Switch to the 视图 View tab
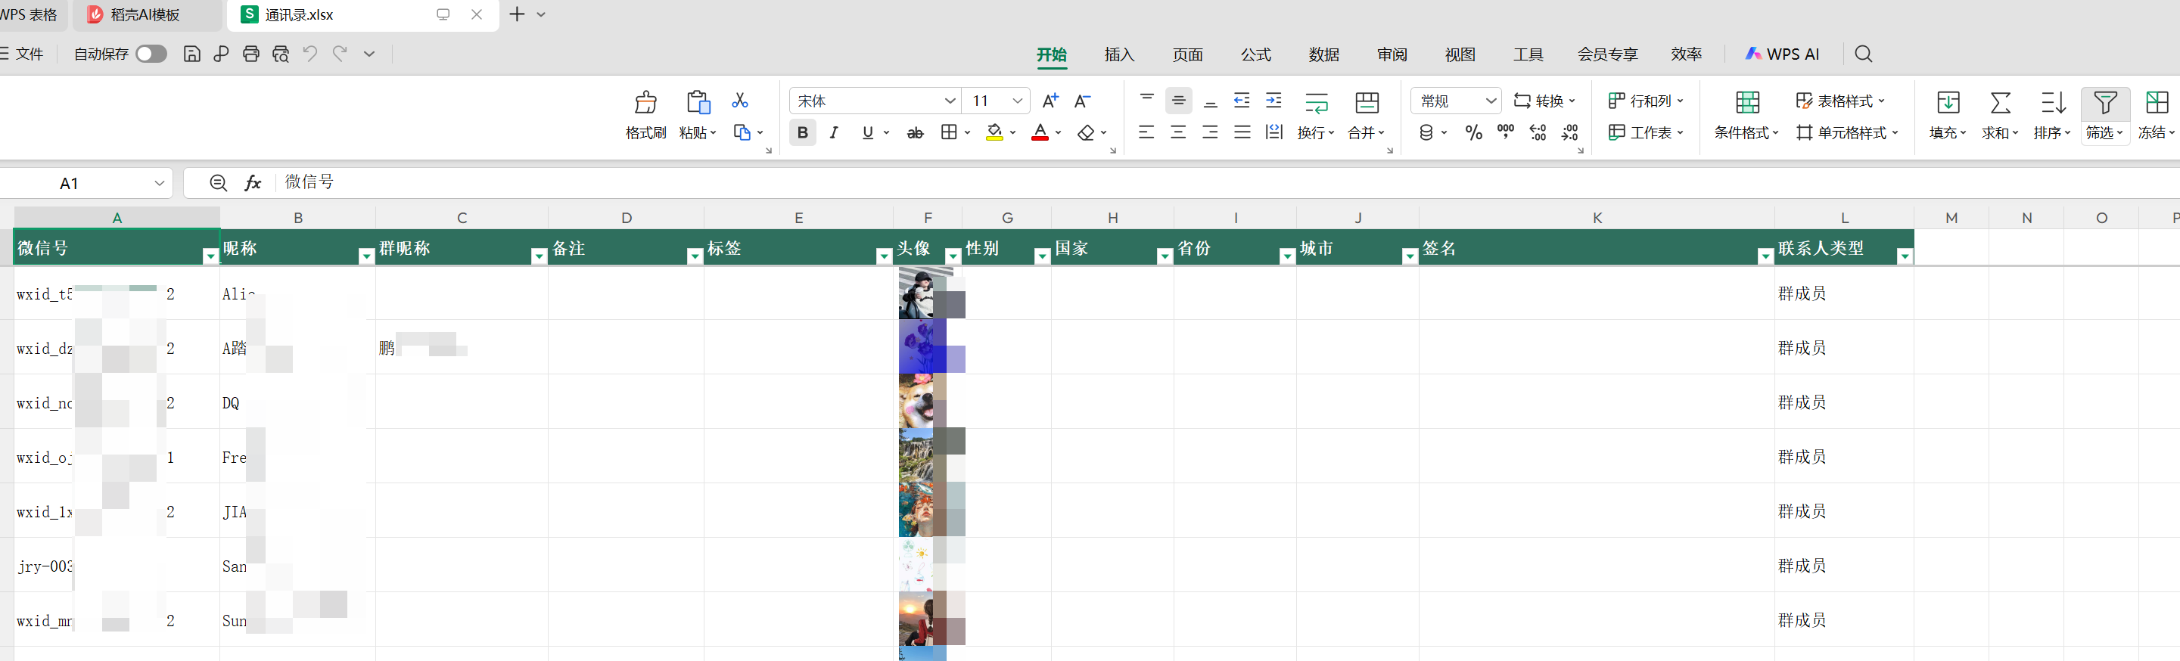This screenshot has width=2180, height=661. pos(1460,54)
